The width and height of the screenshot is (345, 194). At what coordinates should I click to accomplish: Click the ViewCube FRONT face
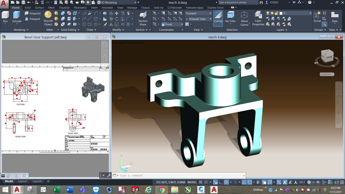point(329,57)
